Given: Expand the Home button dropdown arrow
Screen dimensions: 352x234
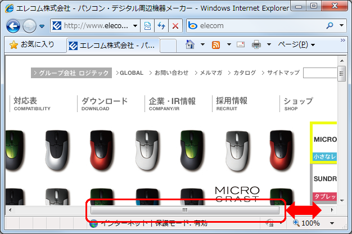Looking at the screenshot, I should (202, 44).
